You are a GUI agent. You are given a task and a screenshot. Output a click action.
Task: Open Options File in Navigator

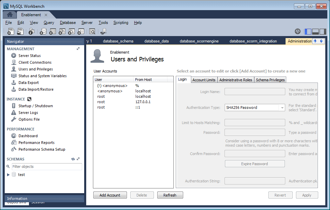point(29,119)
